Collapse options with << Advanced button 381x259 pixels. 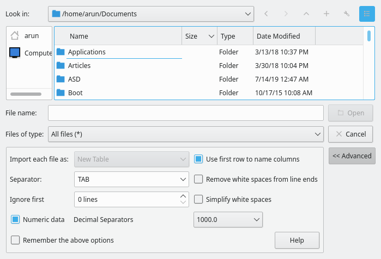tap(352, 156)
